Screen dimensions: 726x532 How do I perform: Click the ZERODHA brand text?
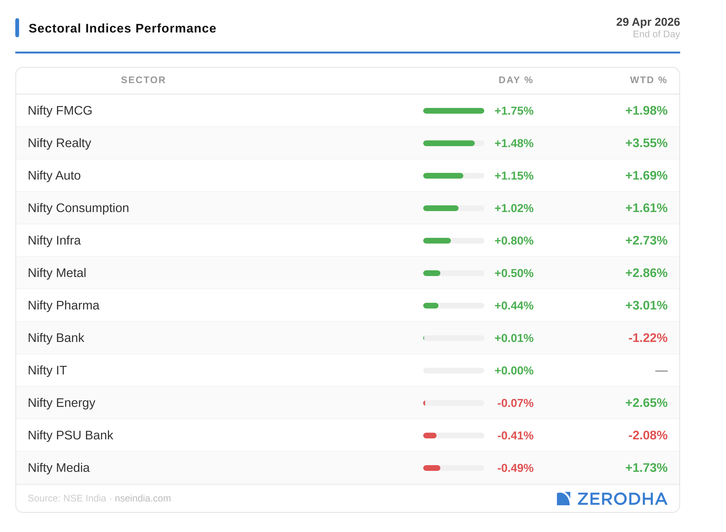click(x=622, y=499)
